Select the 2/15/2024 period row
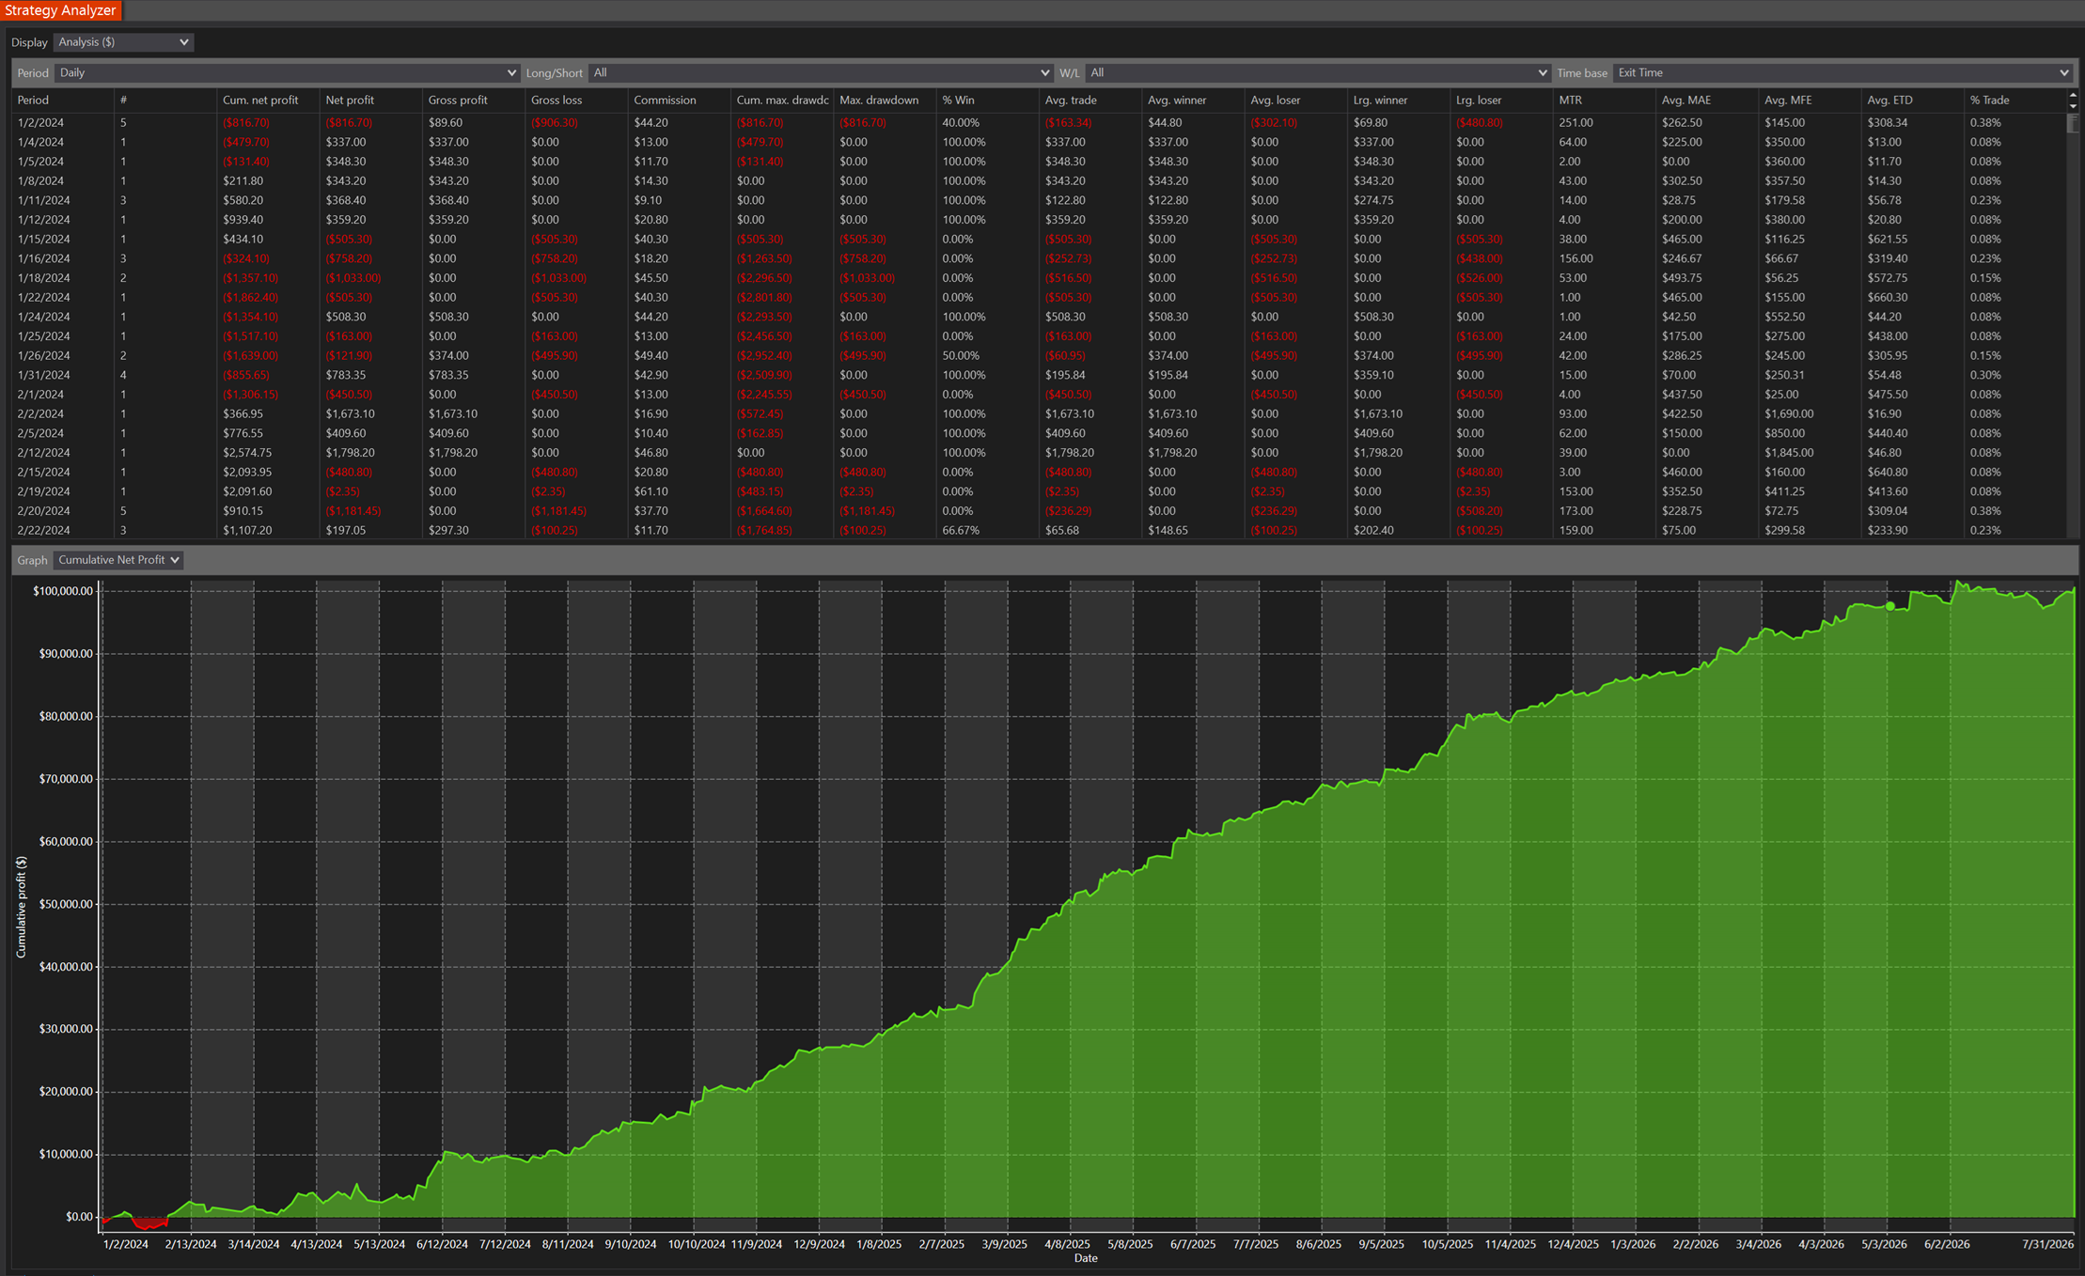 click(x=1039, y=472)
